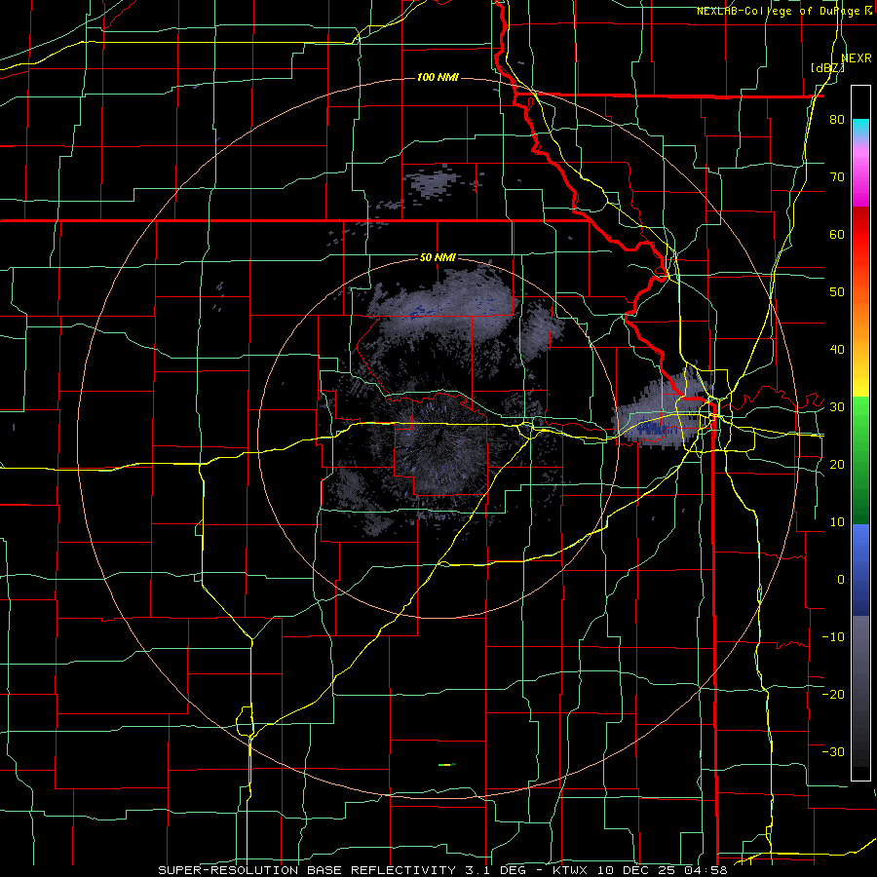Click the 0 value on the dBZ scale
Image resolution: width=877 pixels, height=877 pixels.
click(x=841, y=580)
